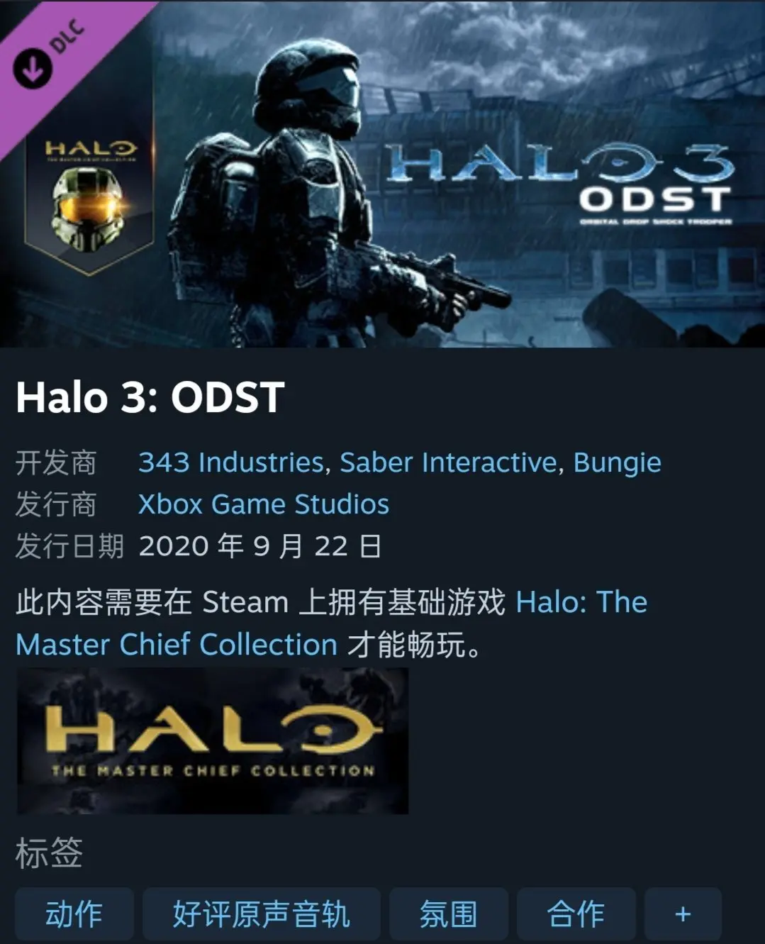Select the ODST trooper banner artwork

pyautogui.click(x=382, y=174)
